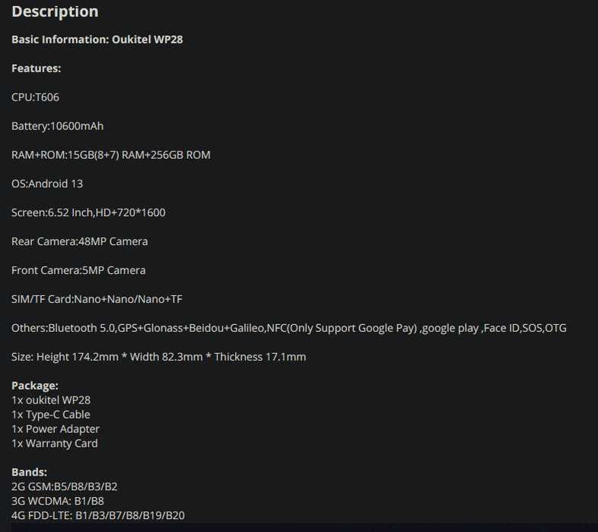This screenshot has width=598, height=532.
Task: Select the 1x Type-C Cable item
Action: [x=51, y=415]
